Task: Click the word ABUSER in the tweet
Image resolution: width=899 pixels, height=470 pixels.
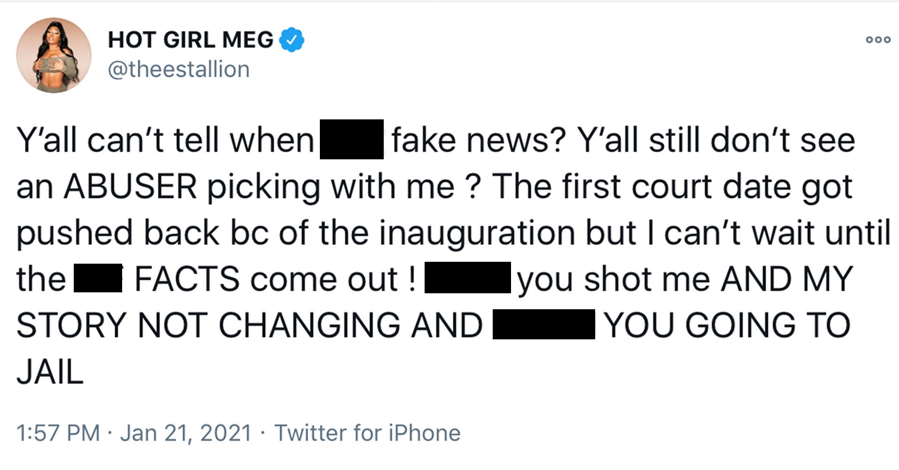Action: coord(130,187)
